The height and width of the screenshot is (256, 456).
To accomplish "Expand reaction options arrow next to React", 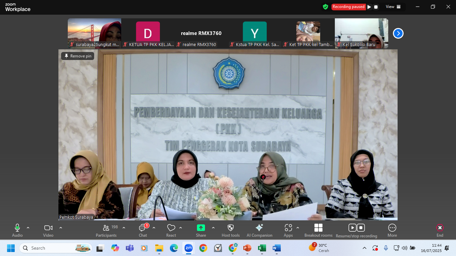I will coord(181,228).
